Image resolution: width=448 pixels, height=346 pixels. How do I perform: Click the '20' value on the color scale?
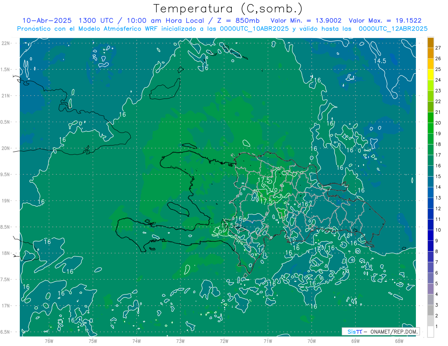coord(438,123)
